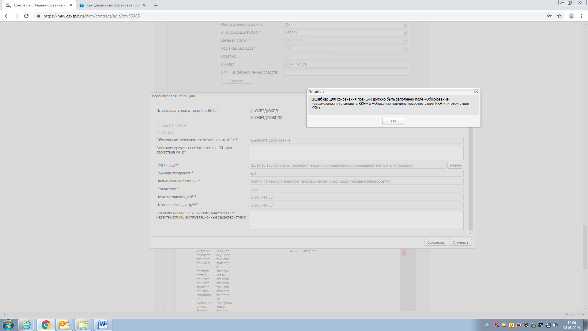Click OK in the Ошибка dialog

tap(394, 121)
